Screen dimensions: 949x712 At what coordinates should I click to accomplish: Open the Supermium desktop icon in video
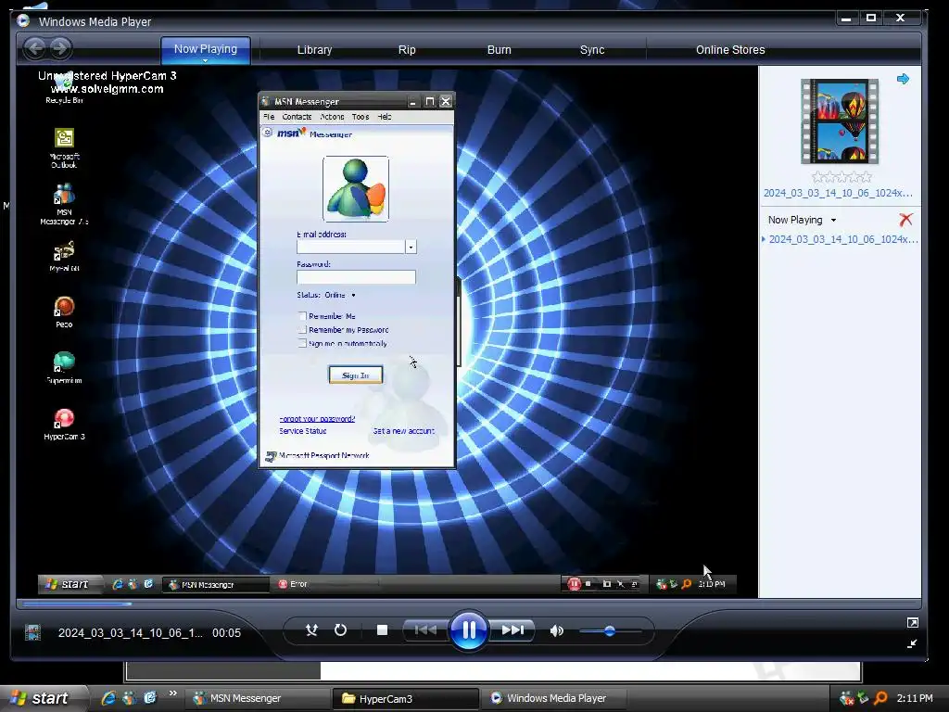click(64, 368)
